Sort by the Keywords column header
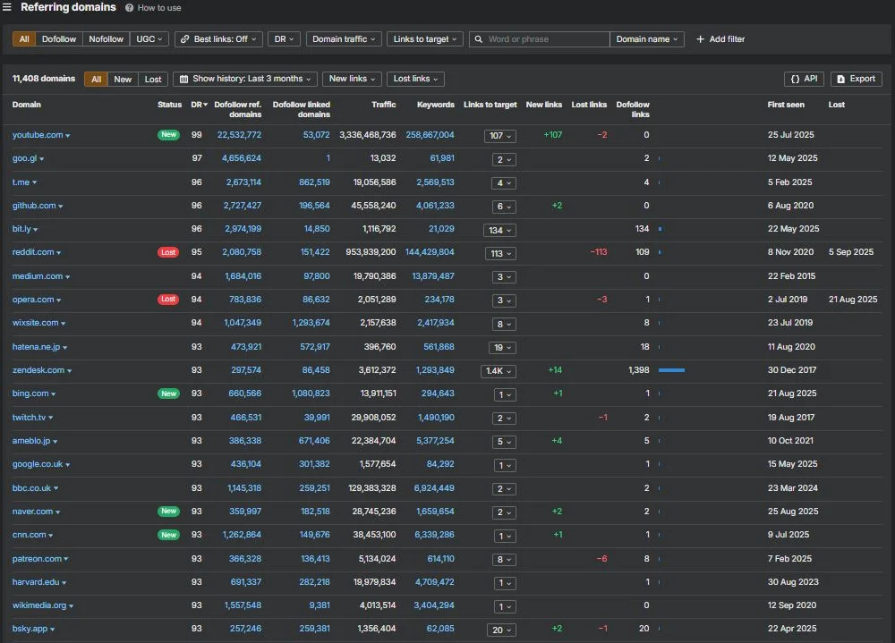 pos(436,105)
